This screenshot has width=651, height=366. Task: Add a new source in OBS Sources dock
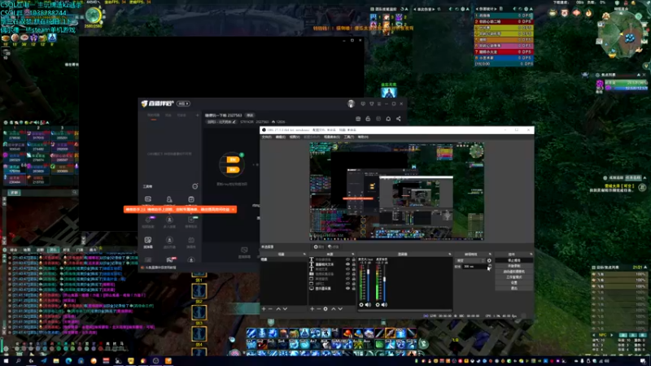pos(312,309)
